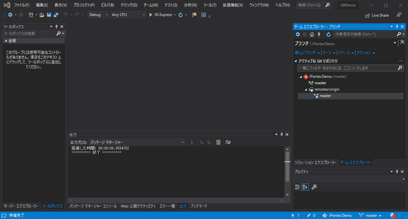Click the Redo arrow icon
This screenshot has height=219, width=408.
77,15
